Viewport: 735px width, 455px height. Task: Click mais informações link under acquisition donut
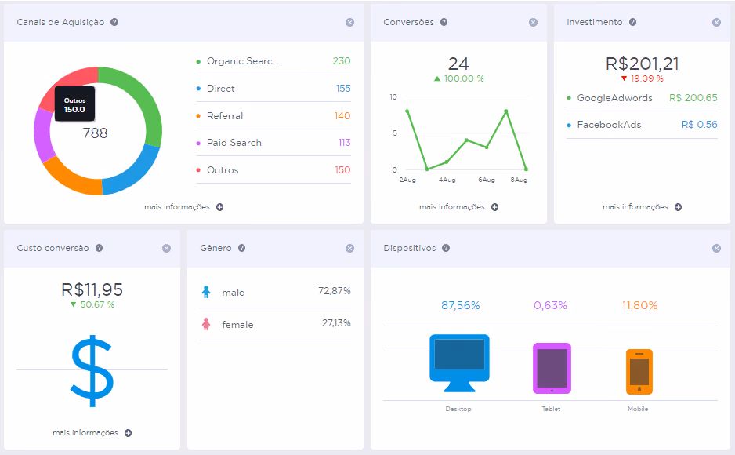tap(177, 207)
